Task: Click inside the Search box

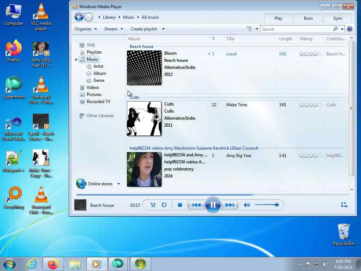Action: click(x=296, y=29)
